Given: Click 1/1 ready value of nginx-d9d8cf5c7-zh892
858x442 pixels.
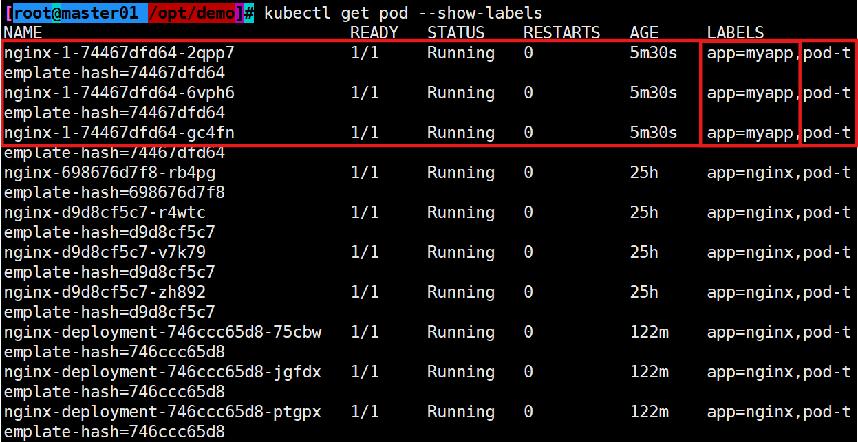Looking at the screenshot, I should tap(365, 292).
